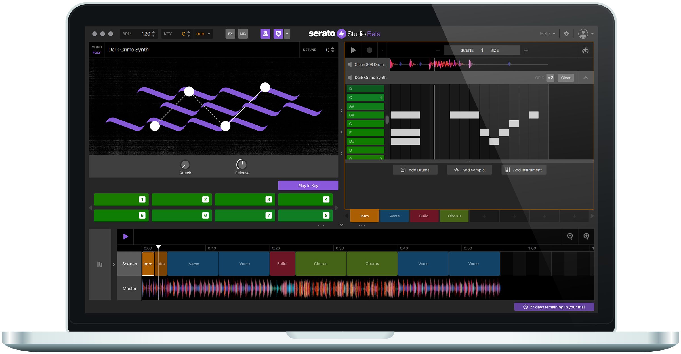Toggle the FX panel button
Image resolution: width=681 pixels, height=354 pixels.
coord(230,34)
